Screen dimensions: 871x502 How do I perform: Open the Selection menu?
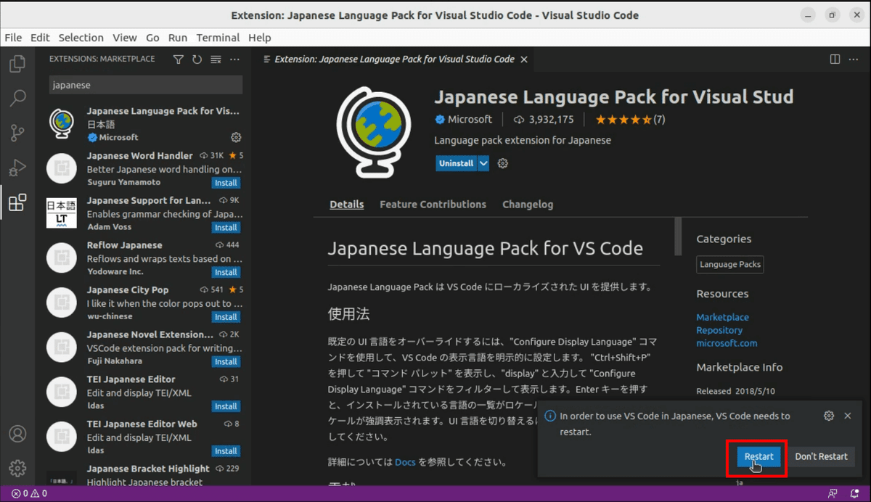(81, 38)
